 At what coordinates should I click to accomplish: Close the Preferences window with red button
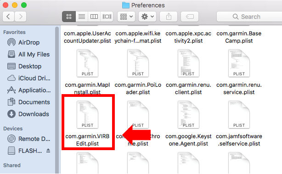[x=6, y=5]
